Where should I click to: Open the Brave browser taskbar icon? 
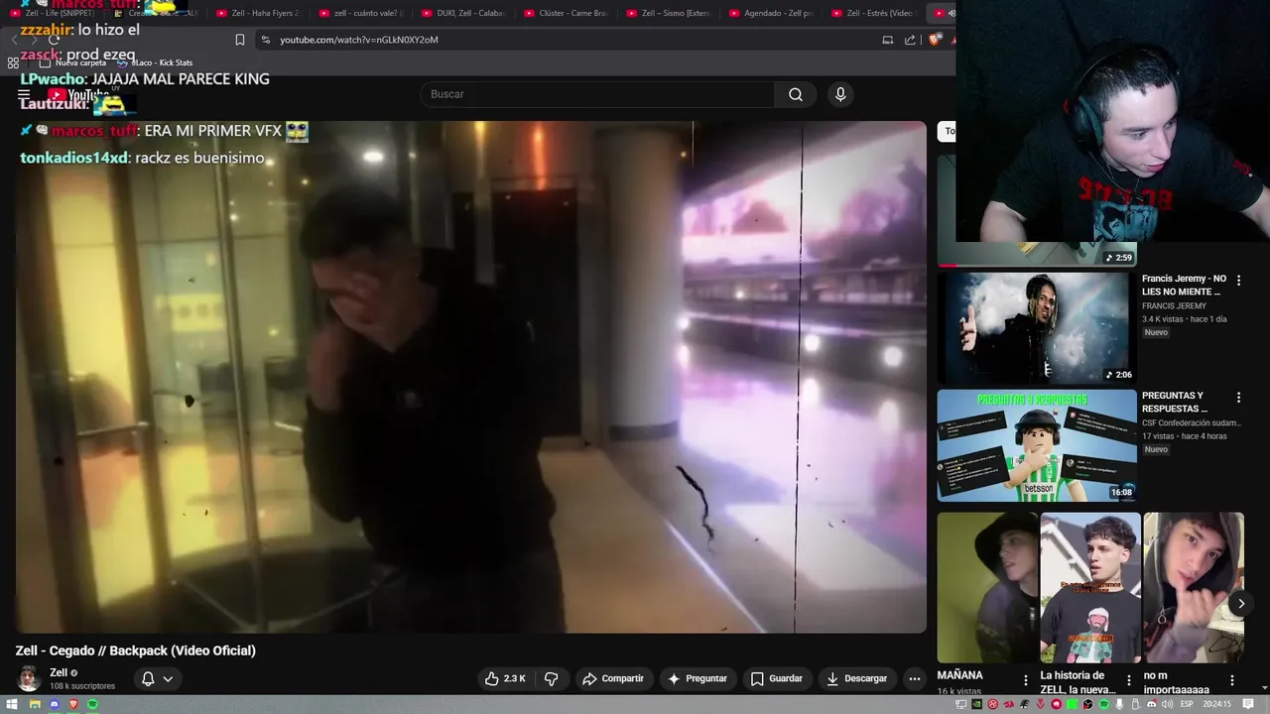tap(73, 704)
